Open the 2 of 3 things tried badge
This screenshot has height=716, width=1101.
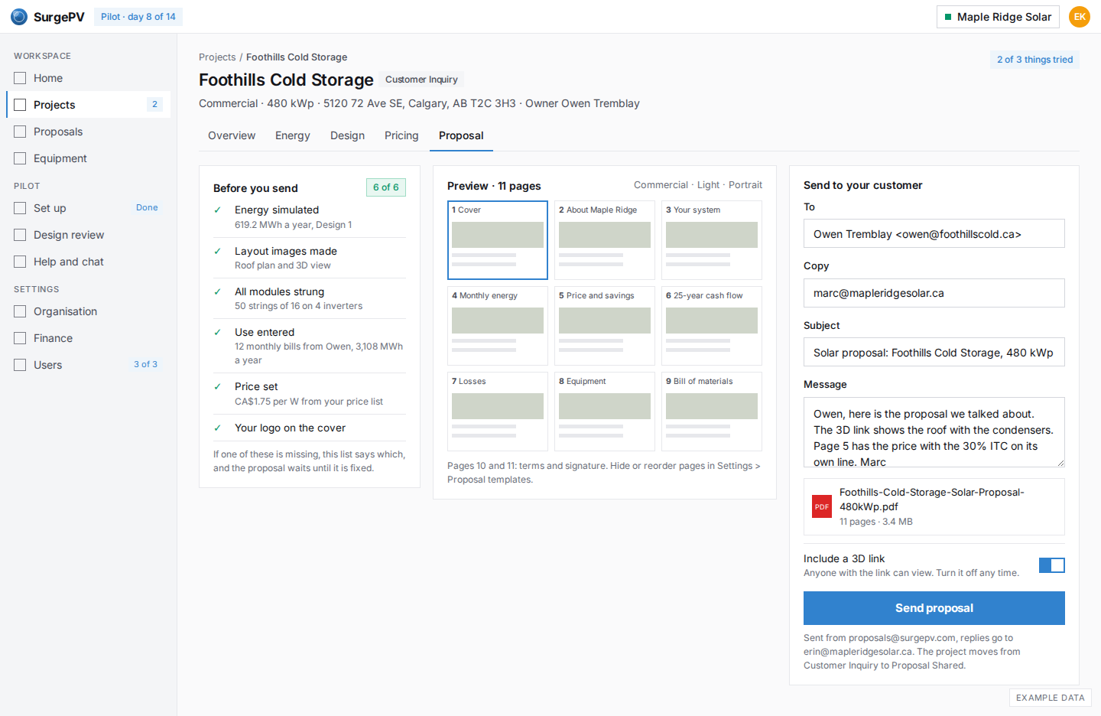click(x=1034, y=60)
